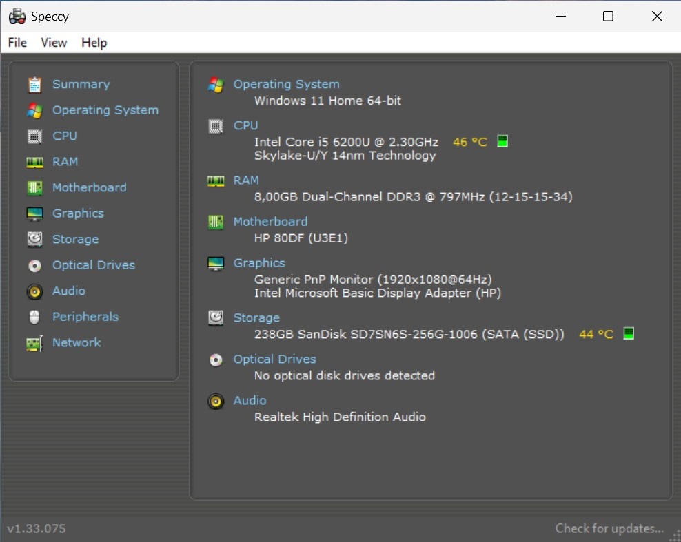The image size is (681, 542).
Task: Open the Help menu
Action: pyautogui.click(x=94, y=42)
